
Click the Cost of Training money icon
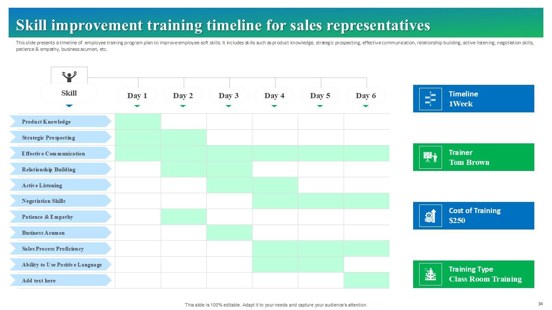point(430,216)
